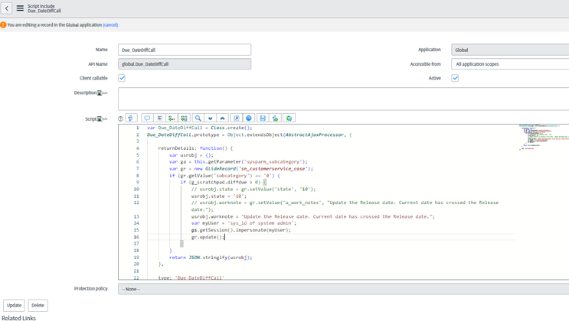The width and height of the screenshot is (569, 321).
Task: Click code line with gr.update()
Action: pyautogui.click(x=208, y=237)
